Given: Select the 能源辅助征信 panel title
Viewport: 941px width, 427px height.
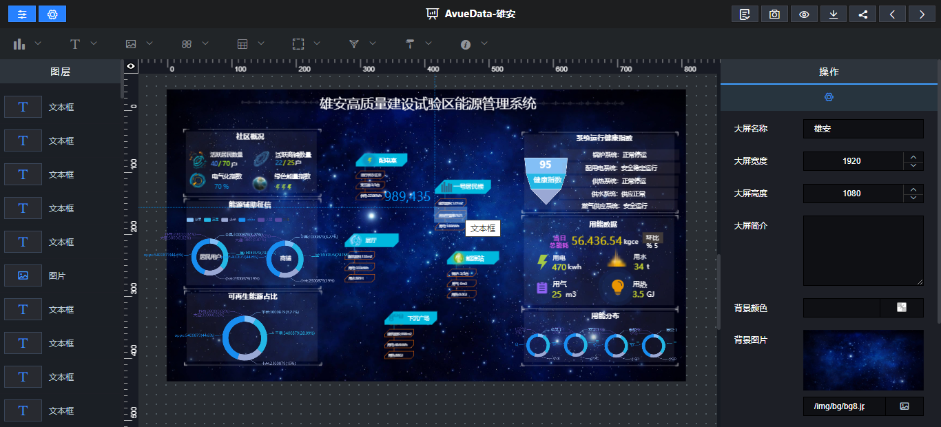Looking at the screenshot, I should point(249,205).
